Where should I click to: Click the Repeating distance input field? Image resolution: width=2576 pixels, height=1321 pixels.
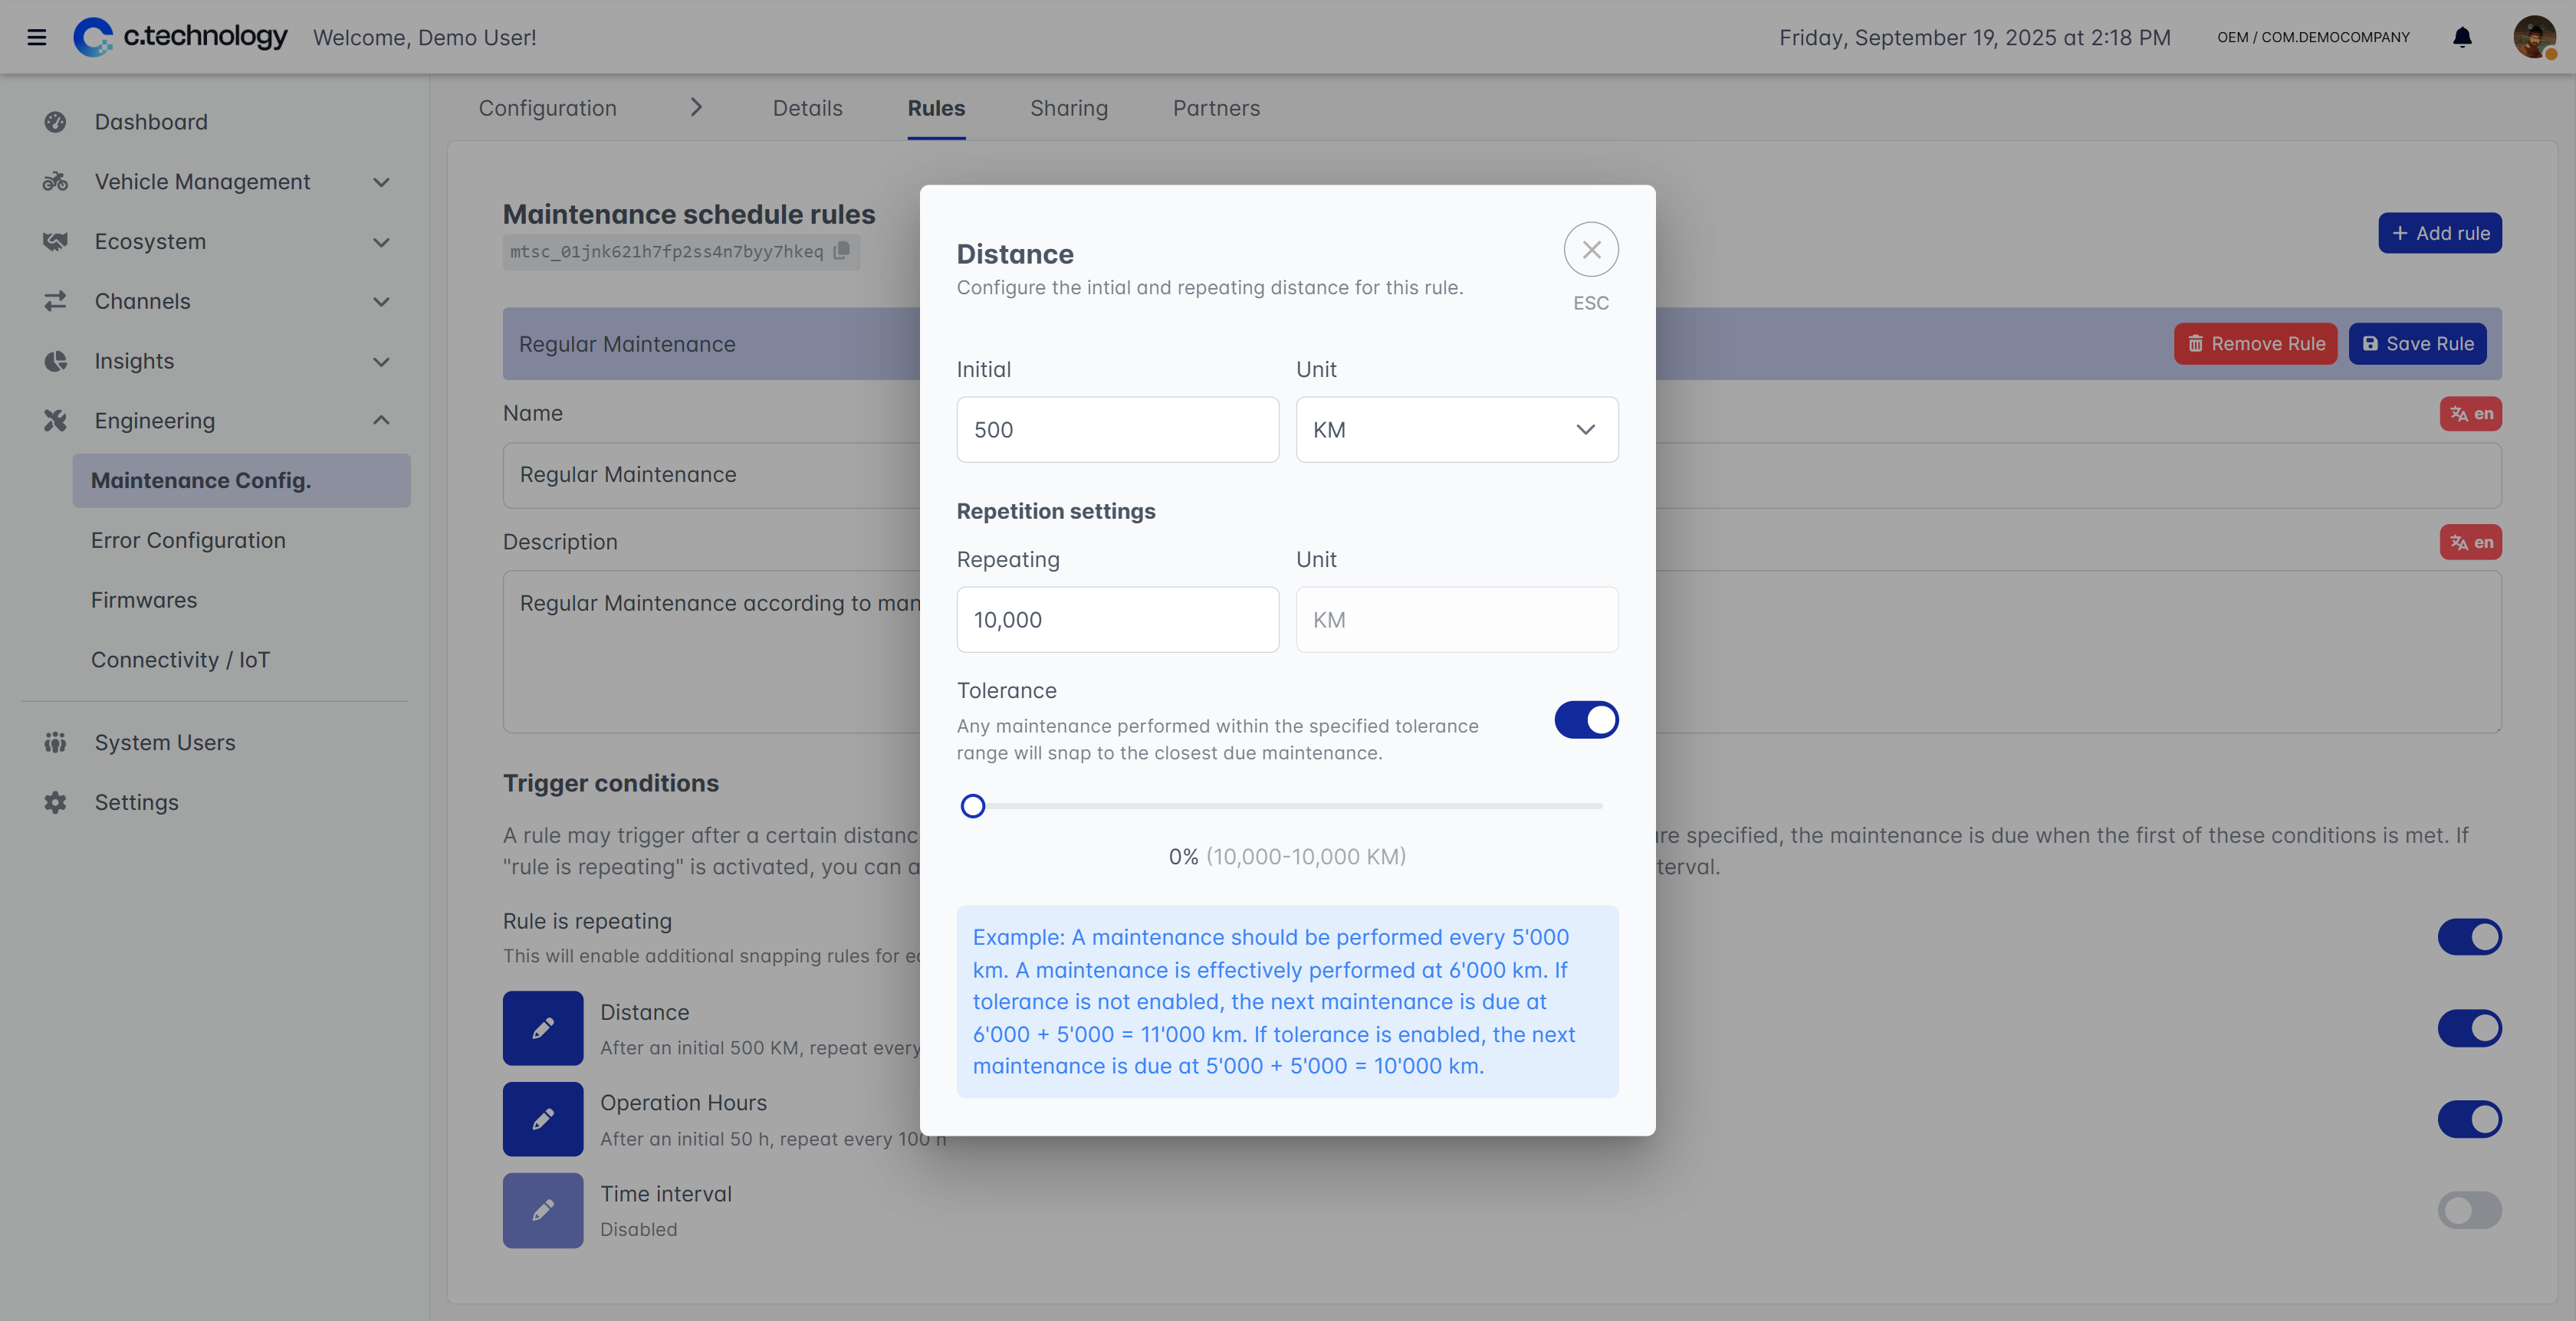pyautogui.click(x=1117, y=620)
